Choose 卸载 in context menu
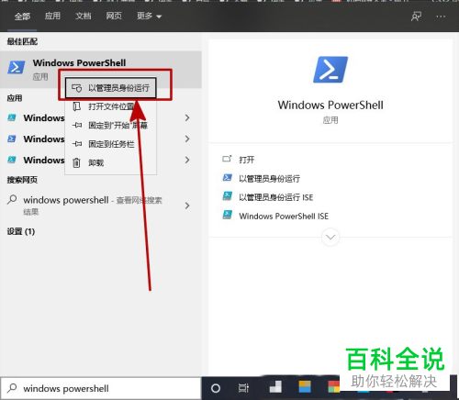The height and width of the screenshot is (400, 459). pyautogui.click(x=110, y=162)
